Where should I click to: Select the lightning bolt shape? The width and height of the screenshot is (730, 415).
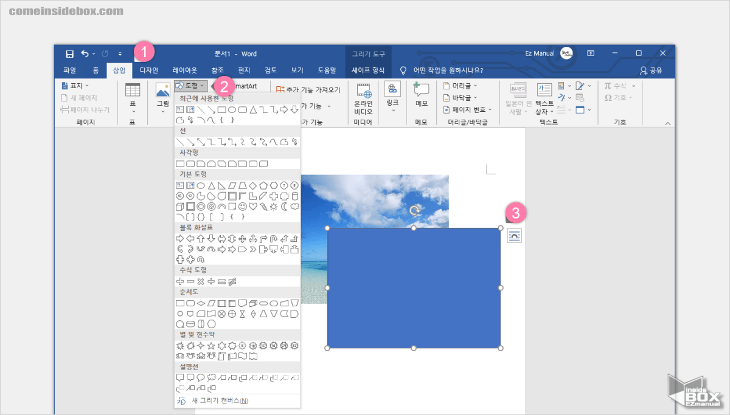coord(263,207)
